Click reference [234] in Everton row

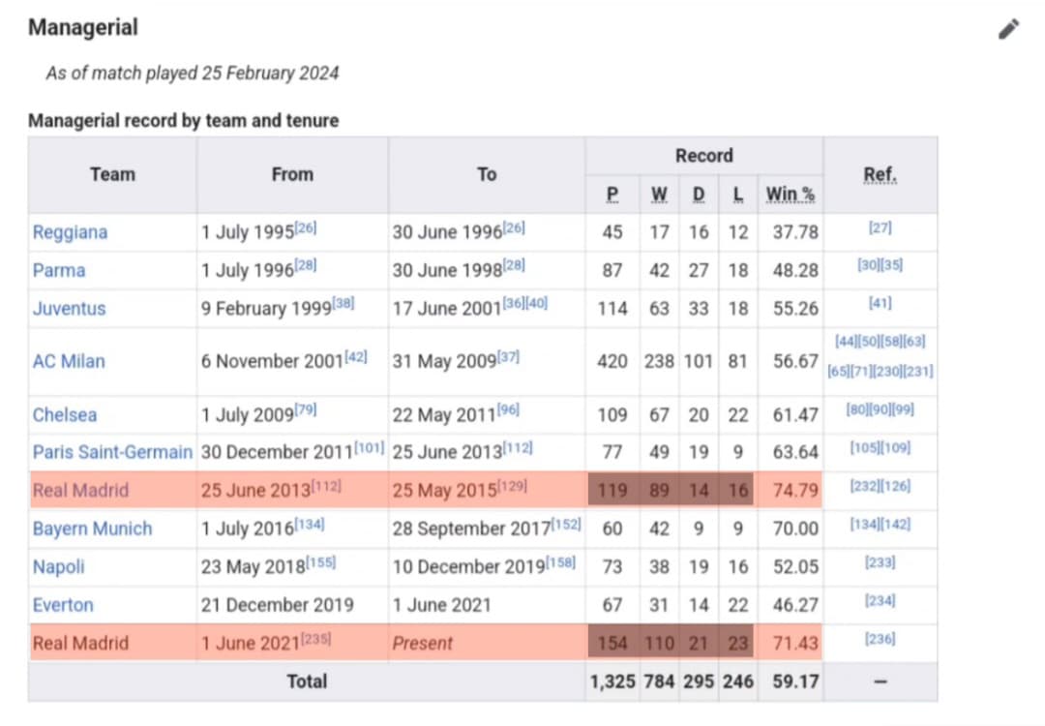880,601
